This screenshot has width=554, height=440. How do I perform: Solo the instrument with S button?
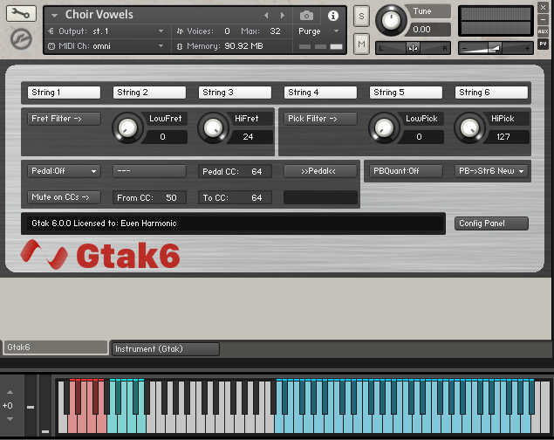(x=361, y=17)
